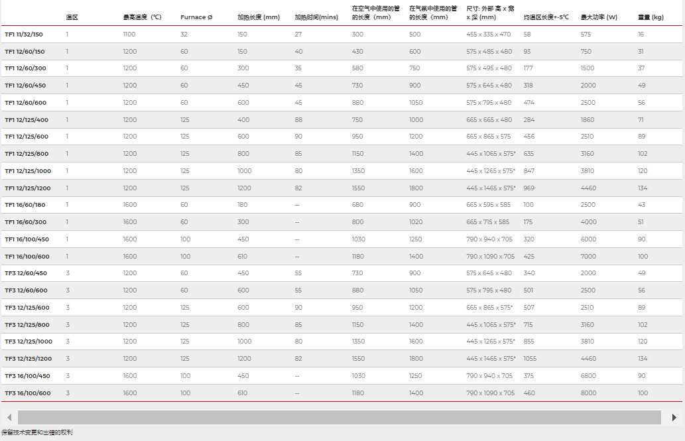Select the TF3 12/125/800 model name

27,325
